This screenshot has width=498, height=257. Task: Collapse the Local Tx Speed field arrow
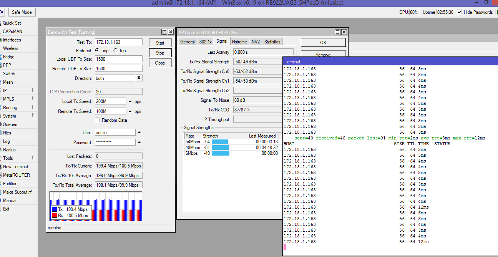(x=130, y=101)
